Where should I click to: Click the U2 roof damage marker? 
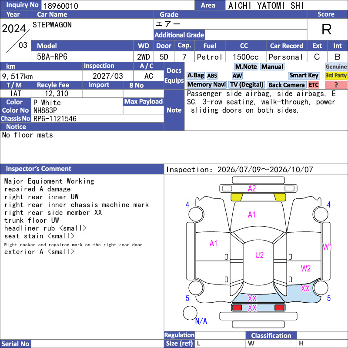pos(259,255)
